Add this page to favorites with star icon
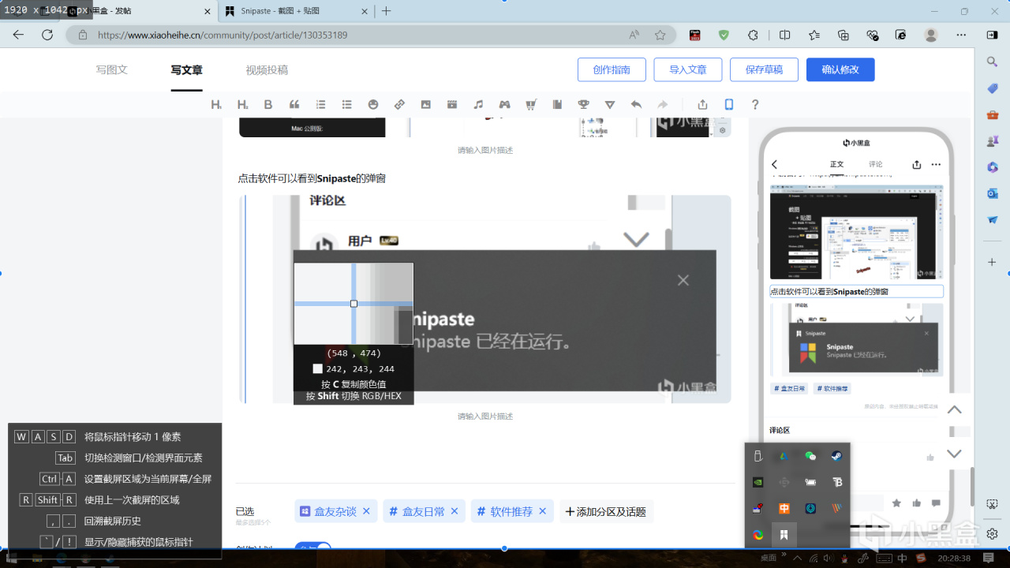The width and height of the screenshot is (1010, 568). [x=660, y=35]
